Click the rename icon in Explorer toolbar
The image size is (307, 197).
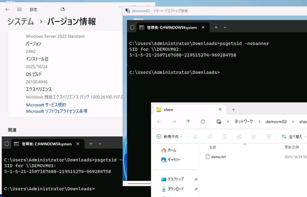tap(239, 137)
